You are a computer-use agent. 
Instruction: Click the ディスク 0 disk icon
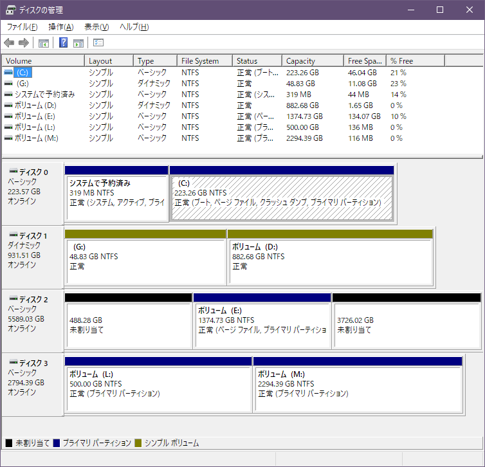tap(14, 171)
